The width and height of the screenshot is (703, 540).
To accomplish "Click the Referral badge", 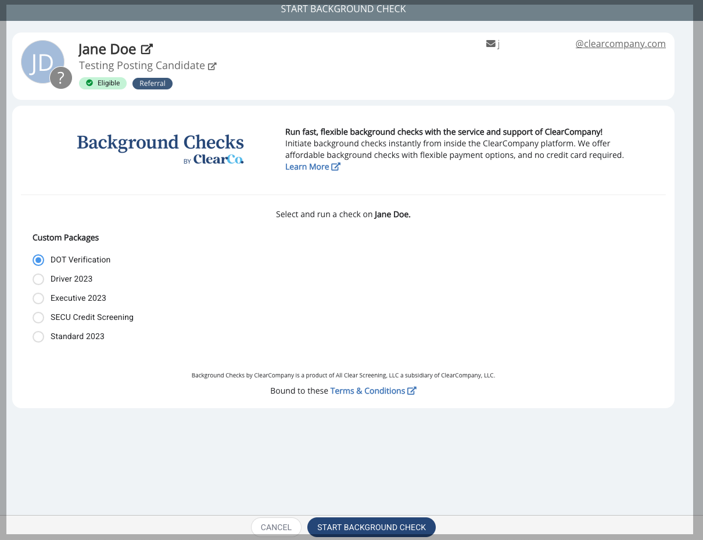I will click(x=152, y=83).
